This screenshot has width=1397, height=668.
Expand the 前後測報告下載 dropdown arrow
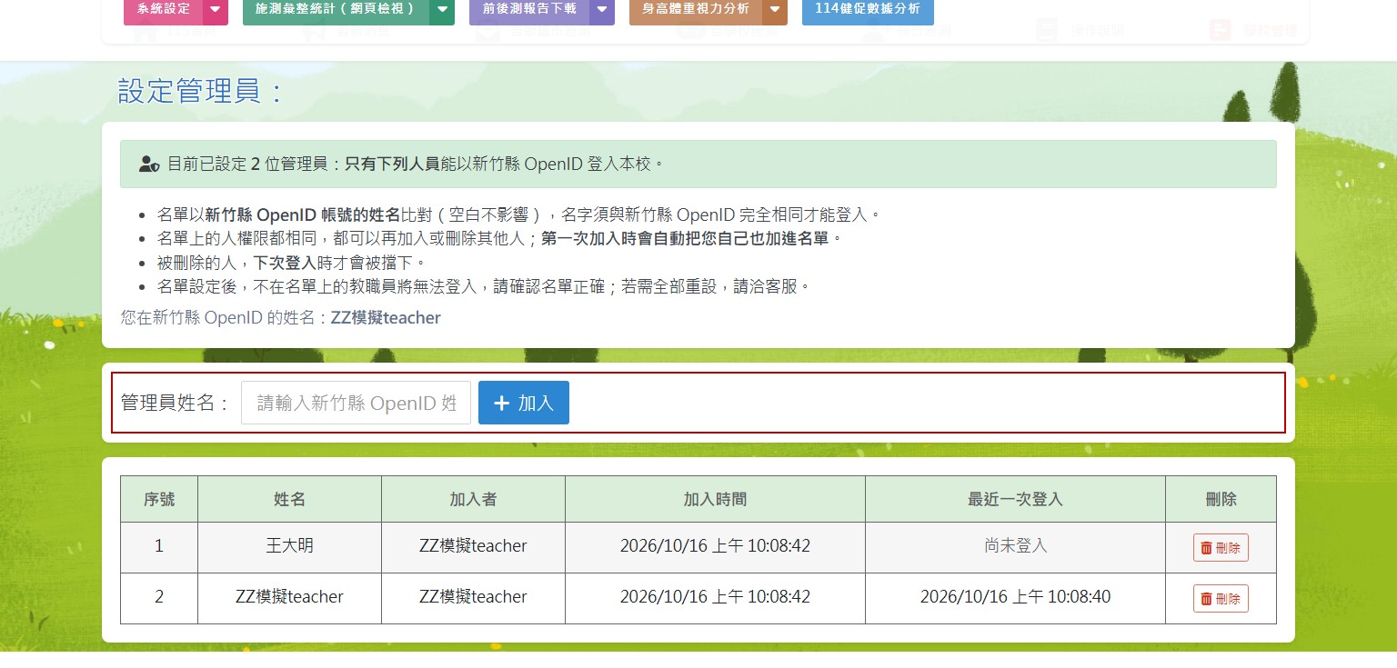pos(602,10)
